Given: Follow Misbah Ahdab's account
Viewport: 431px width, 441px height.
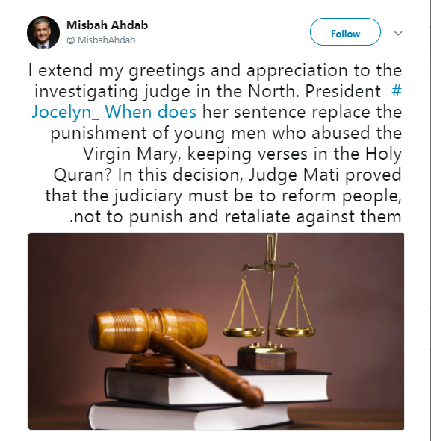Looking at the screenshot, I should point(345,32).
